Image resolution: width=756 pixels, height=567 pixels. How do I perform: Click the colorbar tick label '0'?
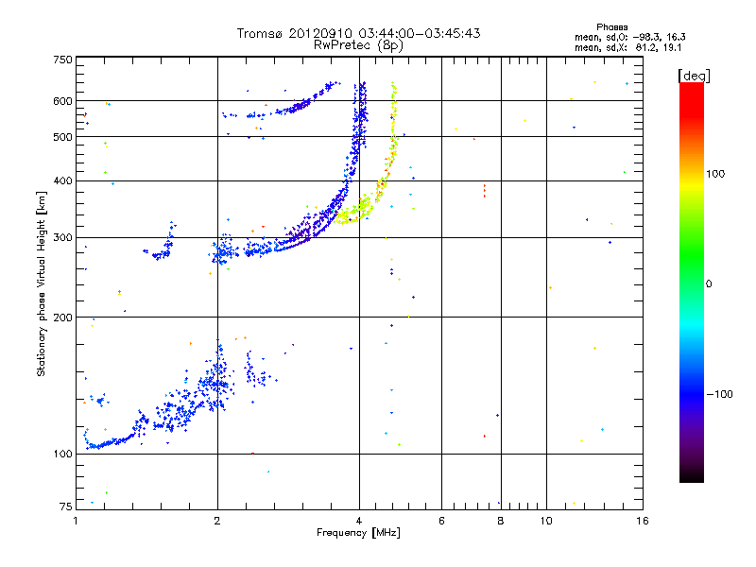point(709,283)
